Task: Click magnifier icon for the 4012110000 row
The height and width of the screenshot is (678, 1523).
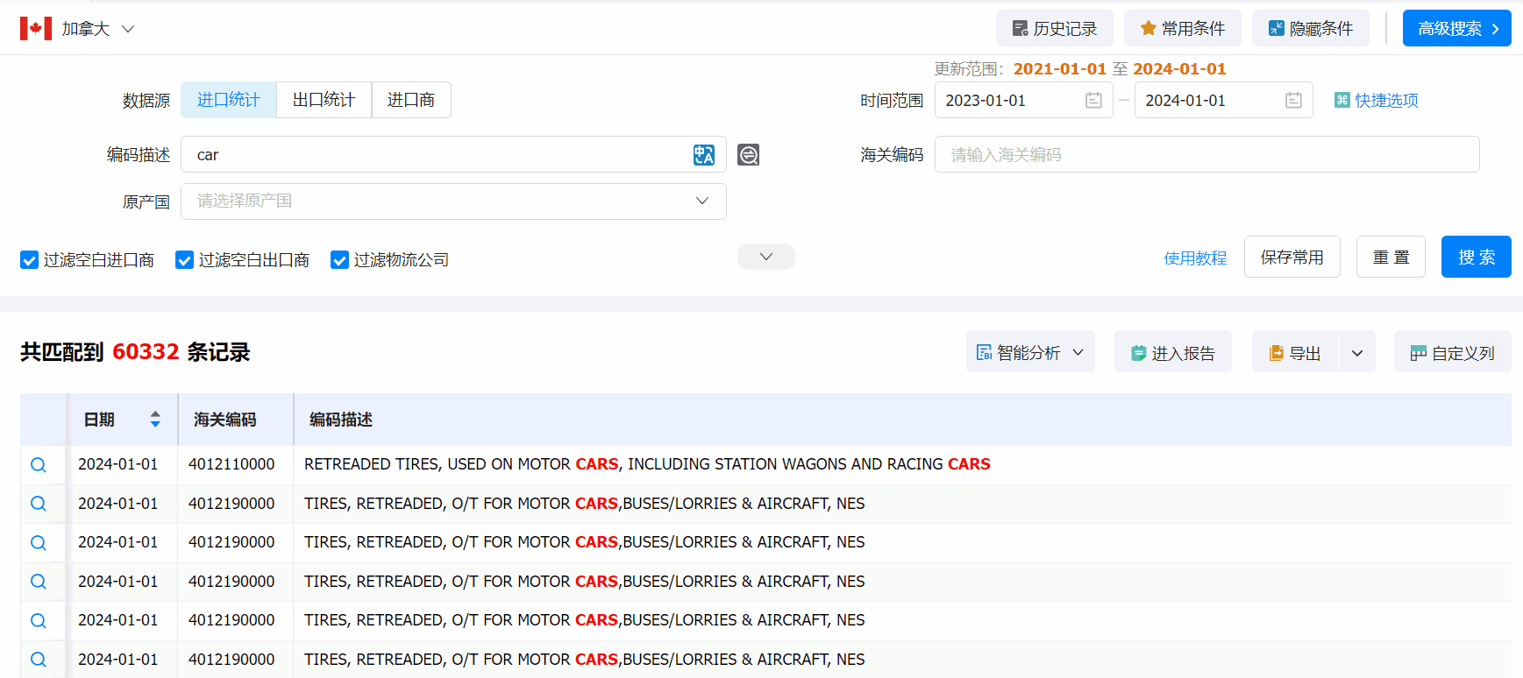Action: coord(39,465)
